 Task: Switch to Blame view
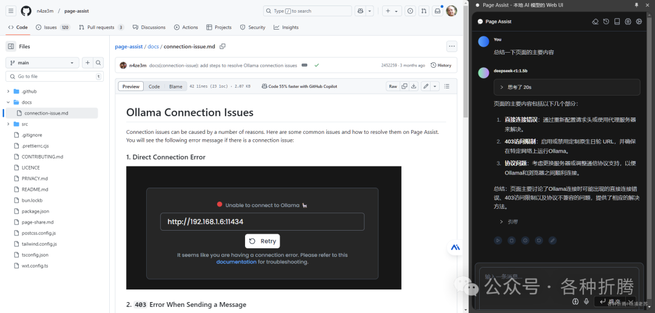pyautogui.click(x=175, y=87)
